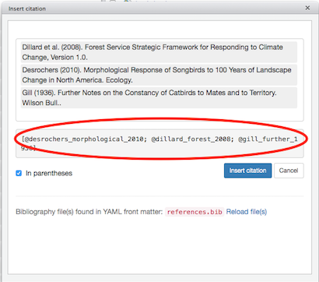The height and width of the screenshot is (282, 319).
Task: Click 'Change in North America. Ecology.' line
Action: (x=77, y=80)
